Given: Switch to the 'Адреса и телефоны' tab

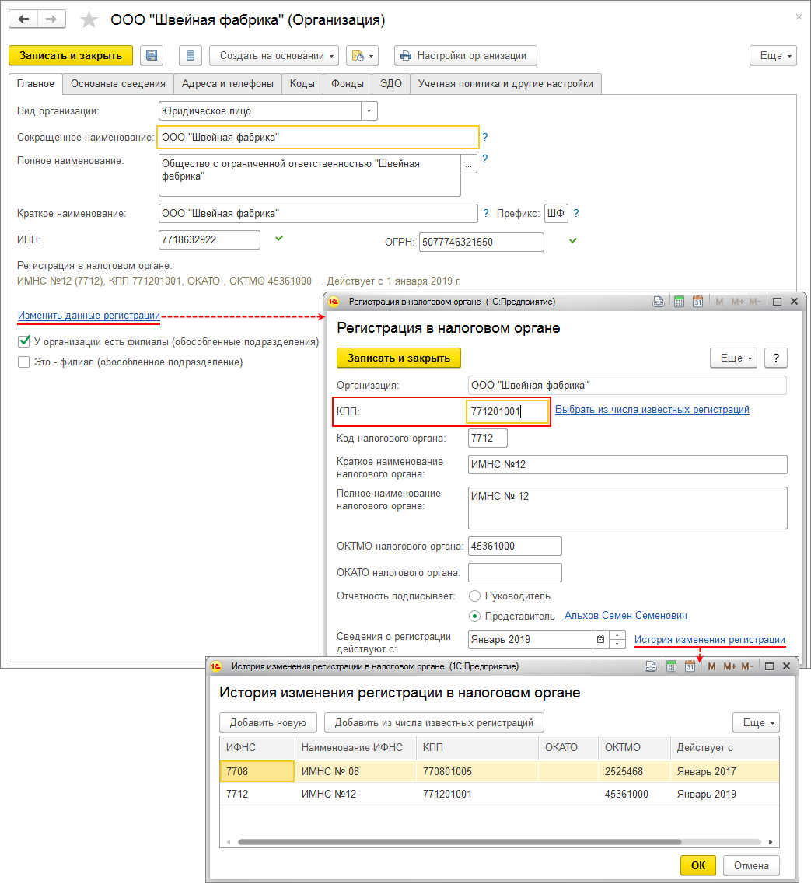Looking at the screenshot, I should click(228, 84).
